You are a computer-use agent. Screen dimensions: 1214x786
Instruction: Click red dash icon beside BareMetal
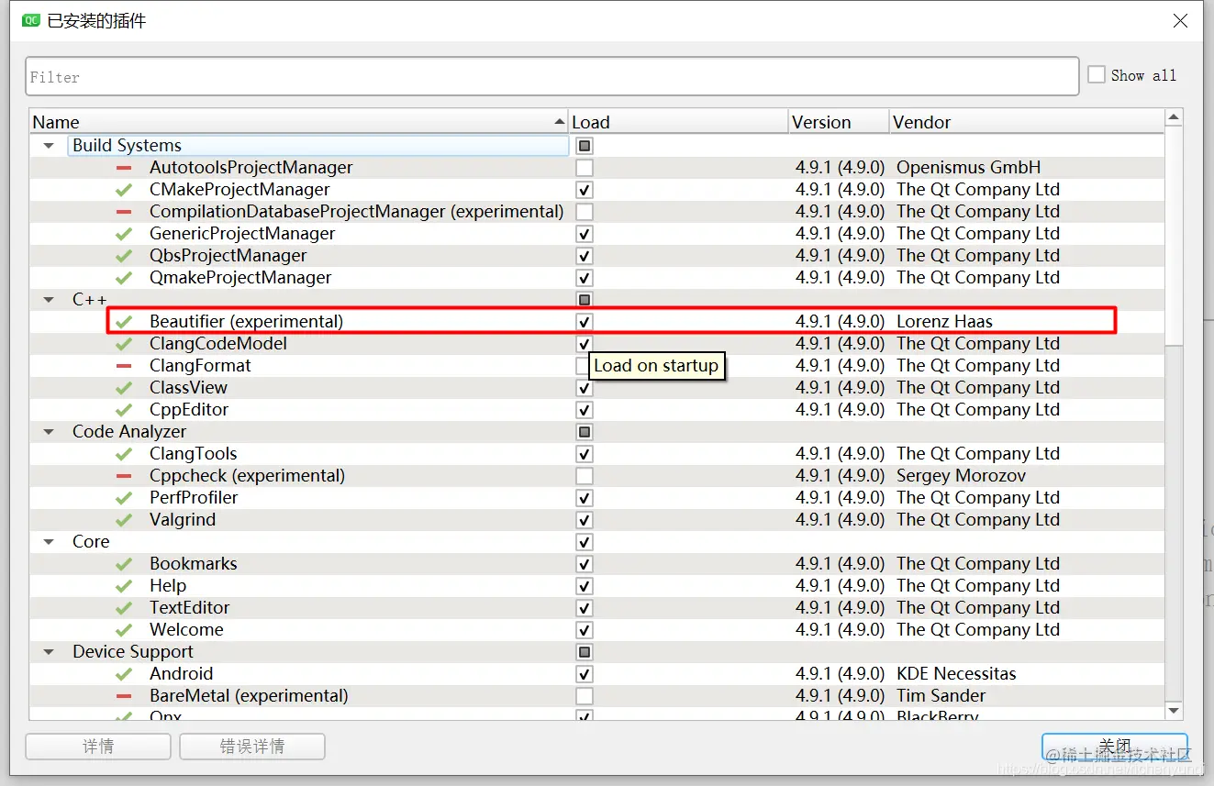click(x=124, y=696)
